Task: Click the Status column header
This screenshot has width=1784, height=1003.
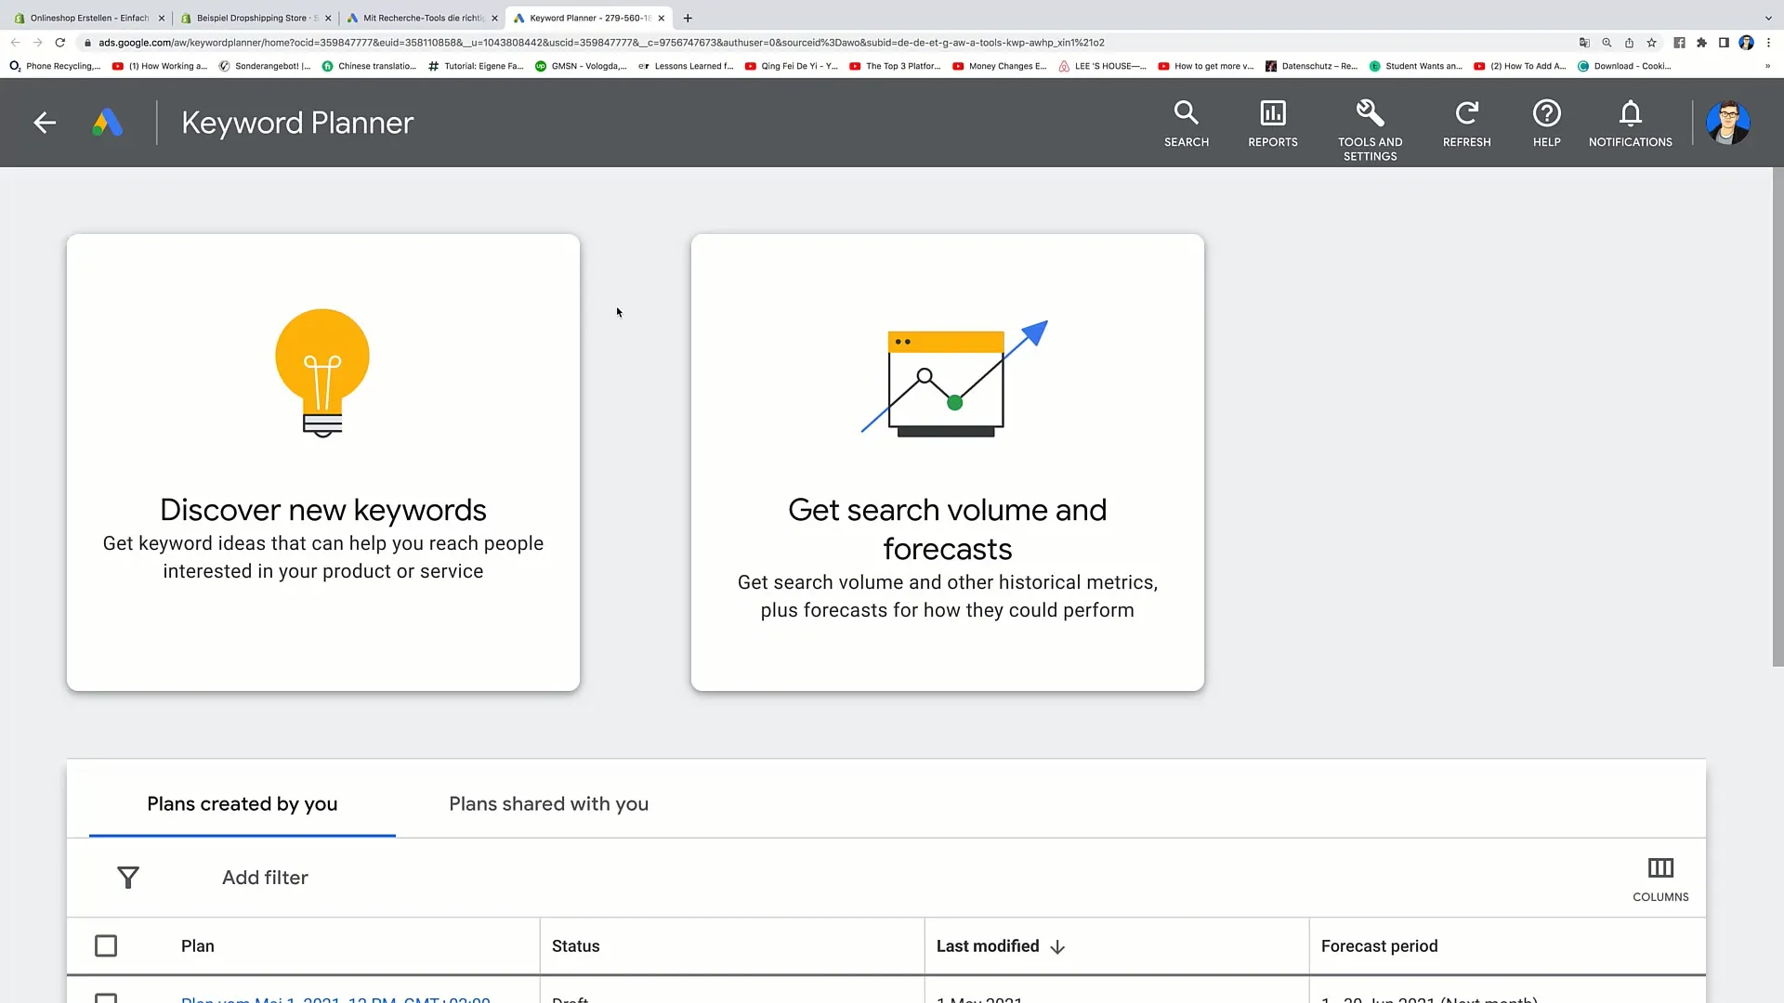Action: coord(575,946)
